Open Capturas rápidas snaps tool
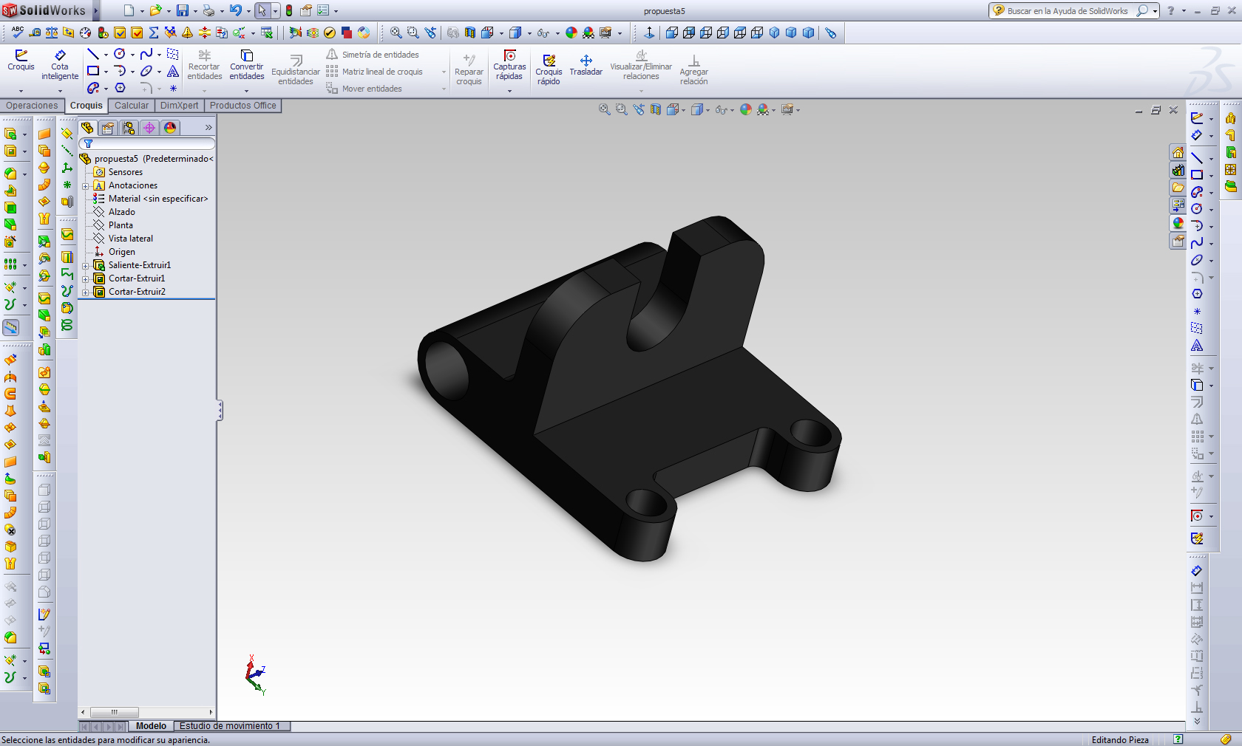 point(509,65)
